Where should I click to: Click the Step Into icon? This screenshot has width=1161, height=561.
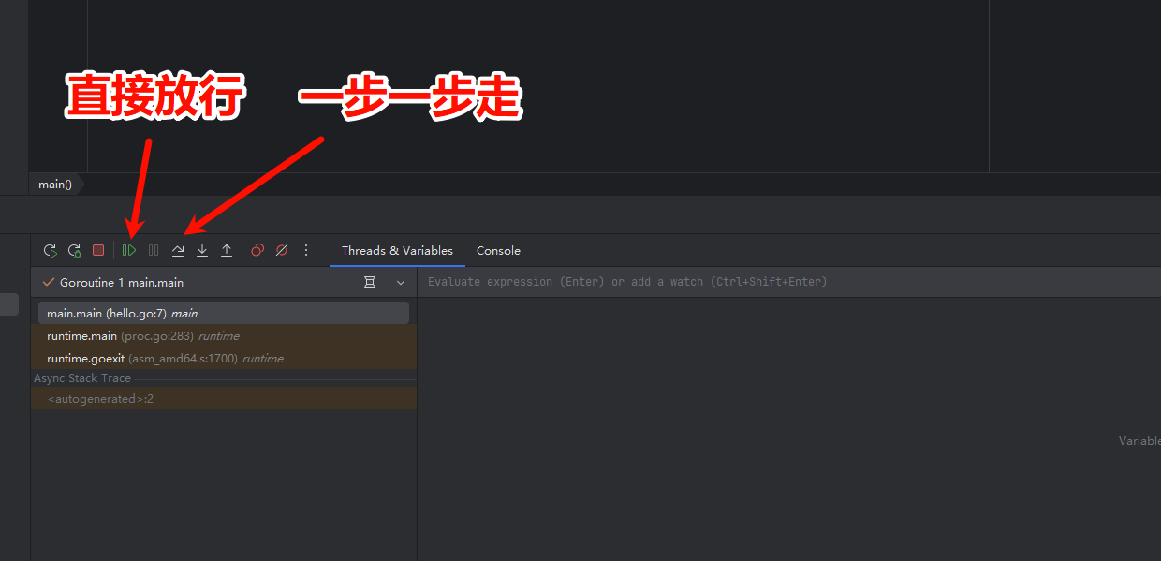(x=202, y=251)
